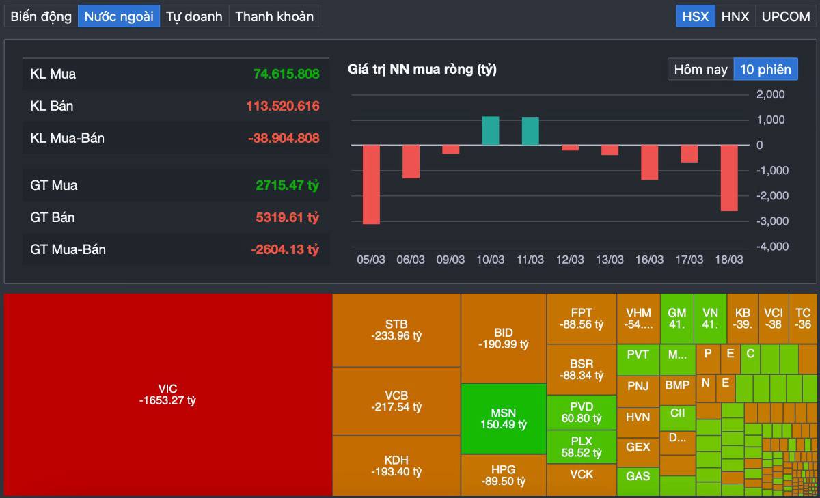Viewport: 820px width, 498px height.
Task: Select the BSR -88.34 tỷ tile
Action: pyautogui.click(x=582, y=369)
